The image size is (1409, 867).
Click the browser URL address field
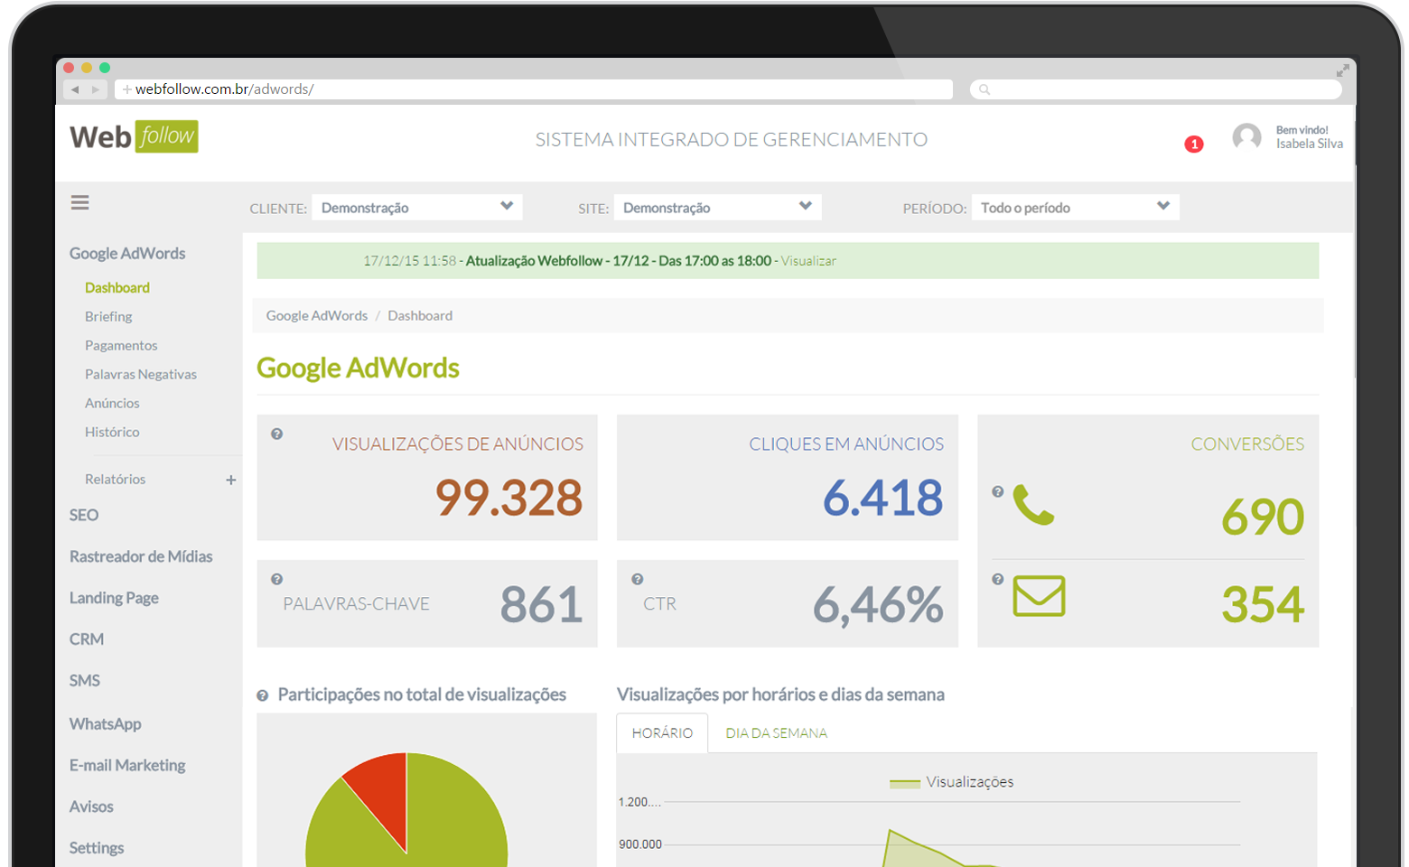[533, 89]
